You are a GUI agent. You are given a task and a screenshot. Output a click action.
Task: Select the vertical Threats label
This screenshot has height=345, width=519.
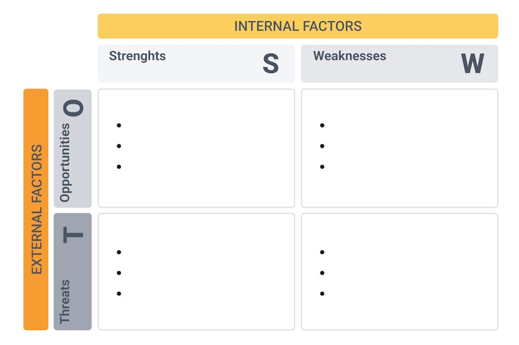coord(65,301)
